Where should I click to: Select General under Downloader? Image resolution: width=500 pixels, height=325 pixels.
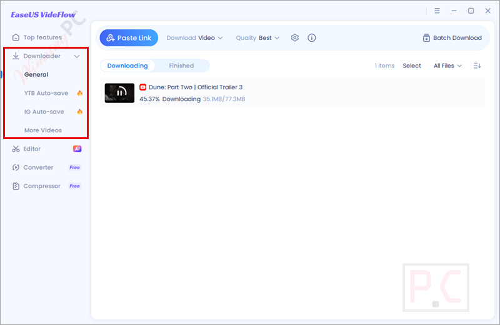(36, 74)
